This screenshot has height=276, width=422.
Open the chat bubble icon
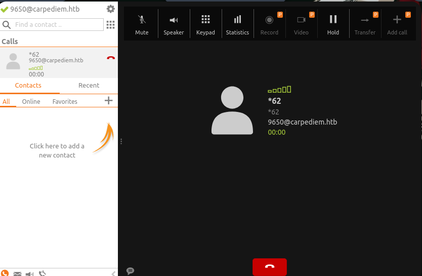(130, 271)
